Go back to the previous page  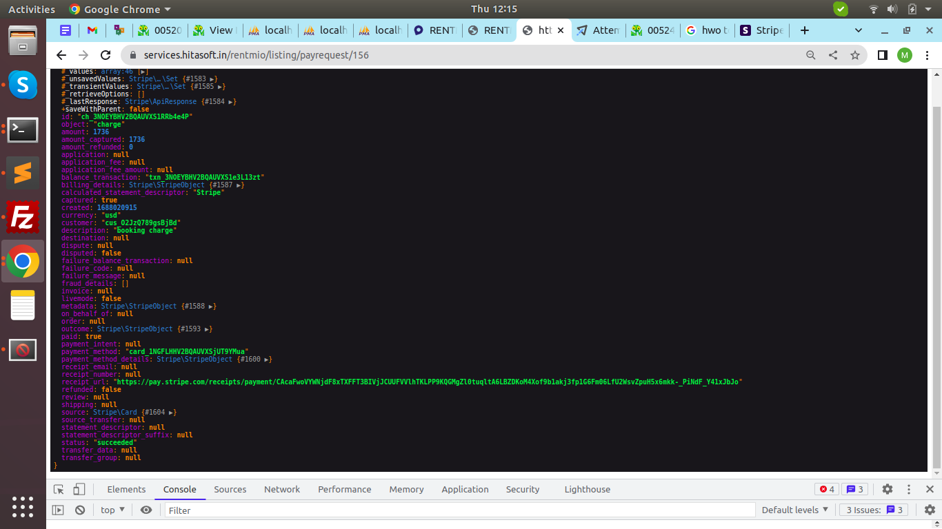61,55
